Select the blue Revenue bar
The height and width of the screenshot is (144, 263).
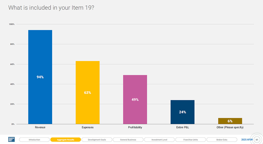pos(40,77)
